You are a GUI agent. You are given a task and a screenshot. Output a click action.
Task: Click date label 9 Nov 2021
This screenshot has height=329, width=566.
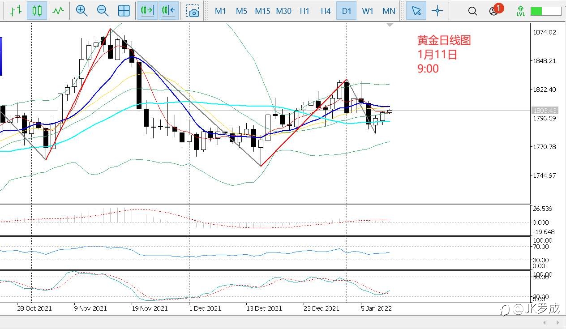click(x=90, y=308)
